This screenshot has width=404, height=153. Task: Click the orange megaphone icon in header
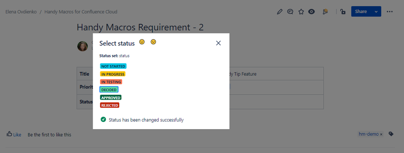(x=325, y=12)
